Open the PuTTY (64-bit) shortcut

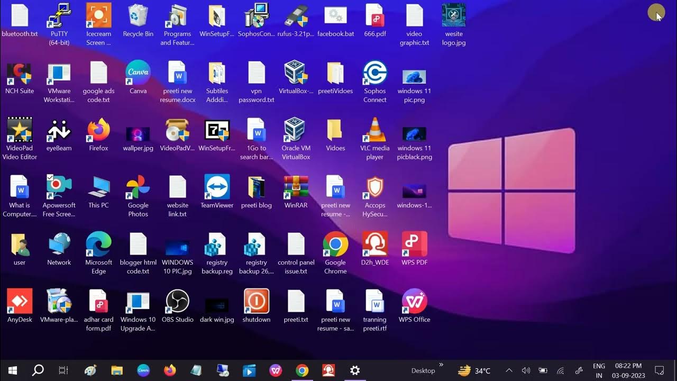pos(59,16)
